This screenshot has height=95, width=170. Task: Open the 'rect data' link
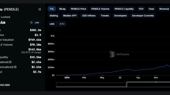5,85
